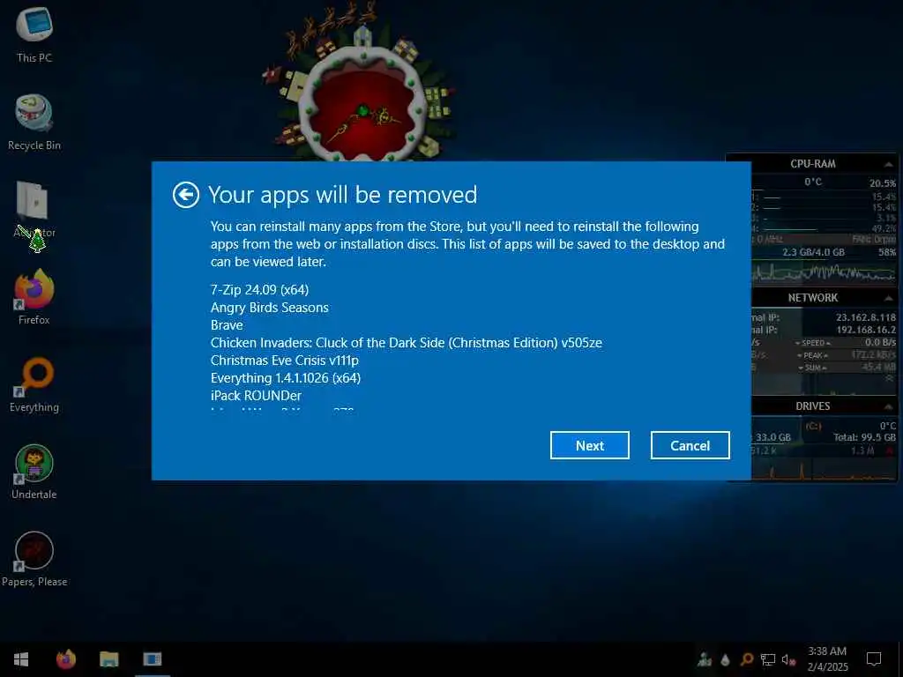903x677 pixels.
Task: Select the active reset window taskbar icon
Action: click(x=153, y=659)
